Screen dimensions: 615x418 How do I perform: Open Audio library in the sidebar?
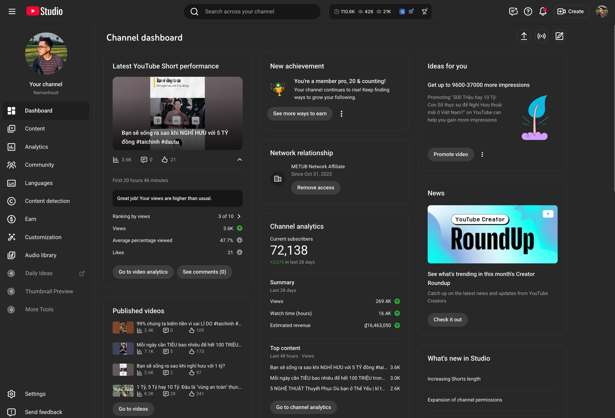(46, 255)
